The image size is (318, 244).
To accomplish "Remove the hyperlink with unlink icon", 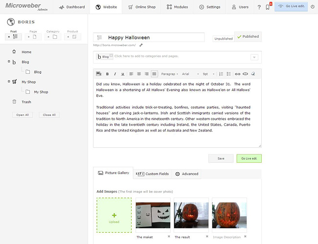I will coord(246,74).
